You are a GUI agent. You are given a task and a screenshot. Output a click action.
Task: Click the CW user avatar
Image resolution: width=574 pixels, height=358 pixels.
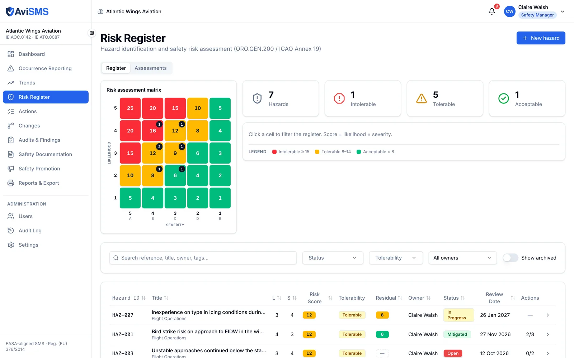click(509, 11)
